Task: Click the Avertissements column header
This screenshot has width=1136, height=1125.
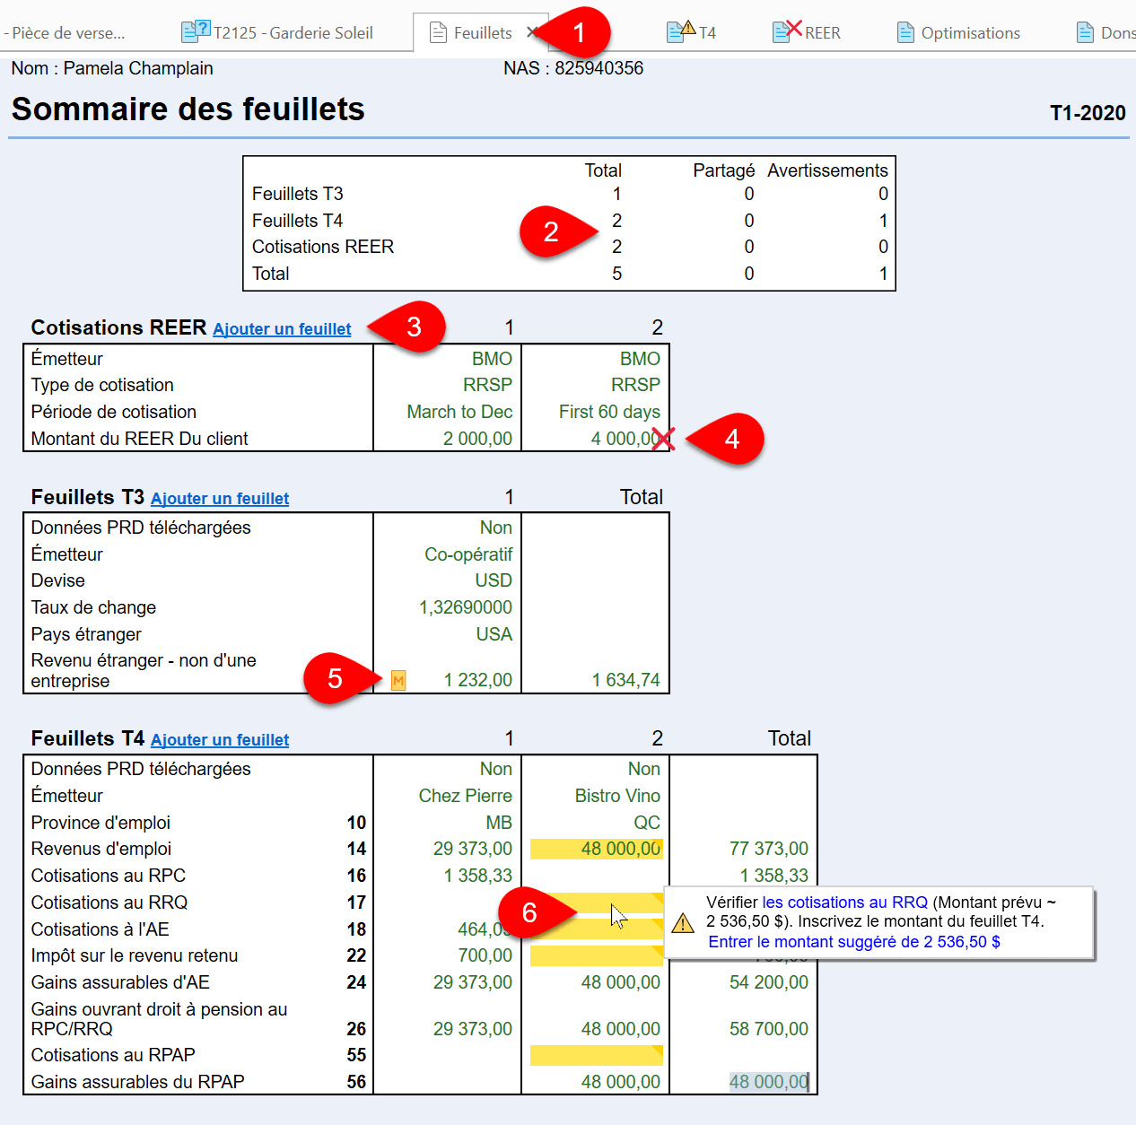Action: (x=827, y=170)
